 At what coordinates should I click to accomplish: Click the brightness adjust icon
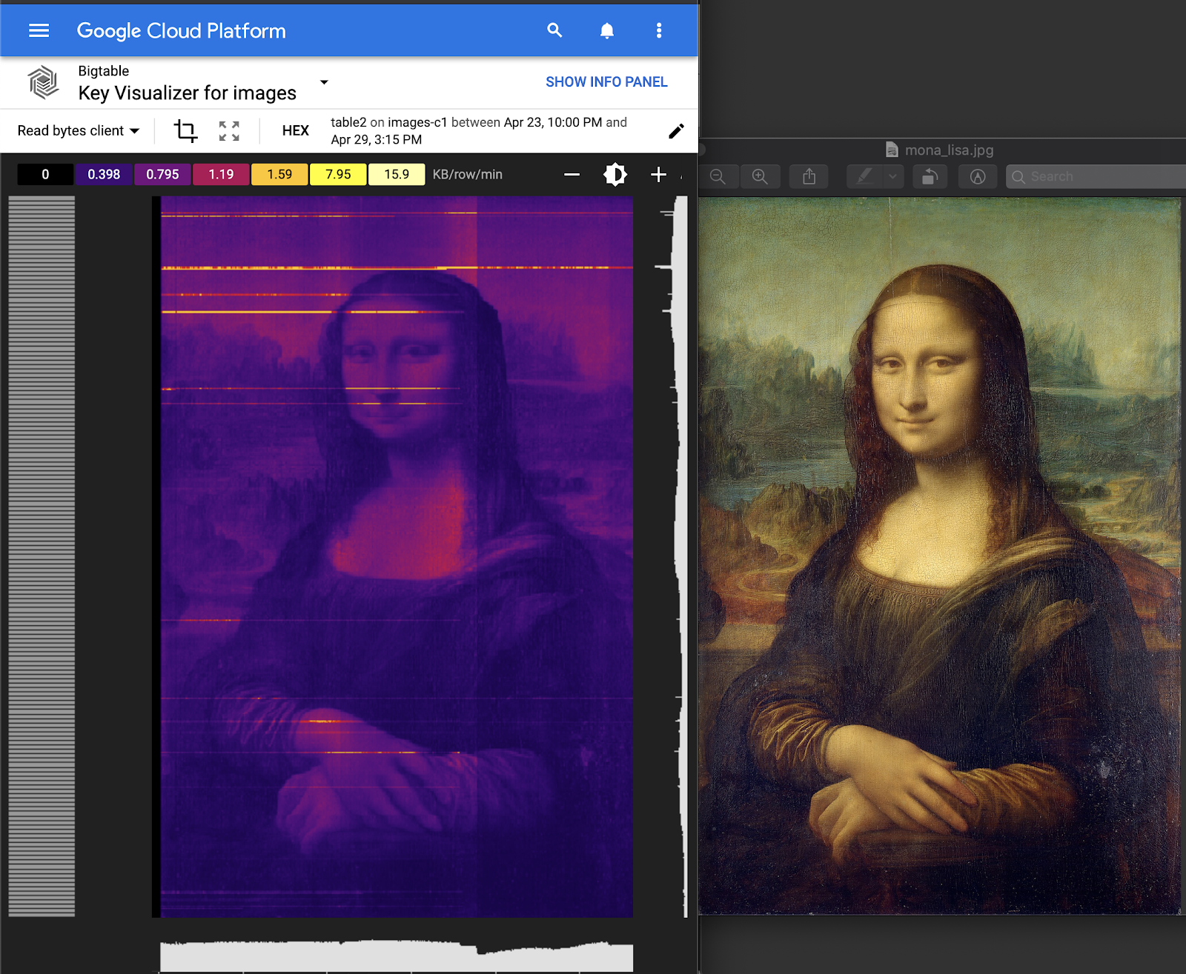click(x=614, y=175)
